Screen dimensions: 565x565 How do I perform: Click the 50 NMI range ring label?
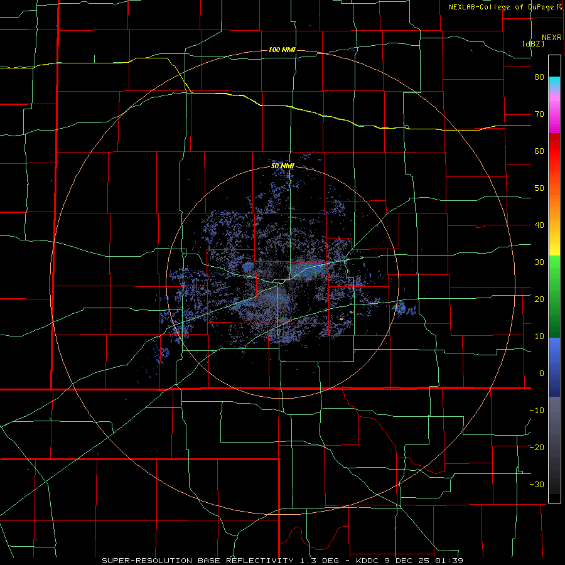click(282, 166)
